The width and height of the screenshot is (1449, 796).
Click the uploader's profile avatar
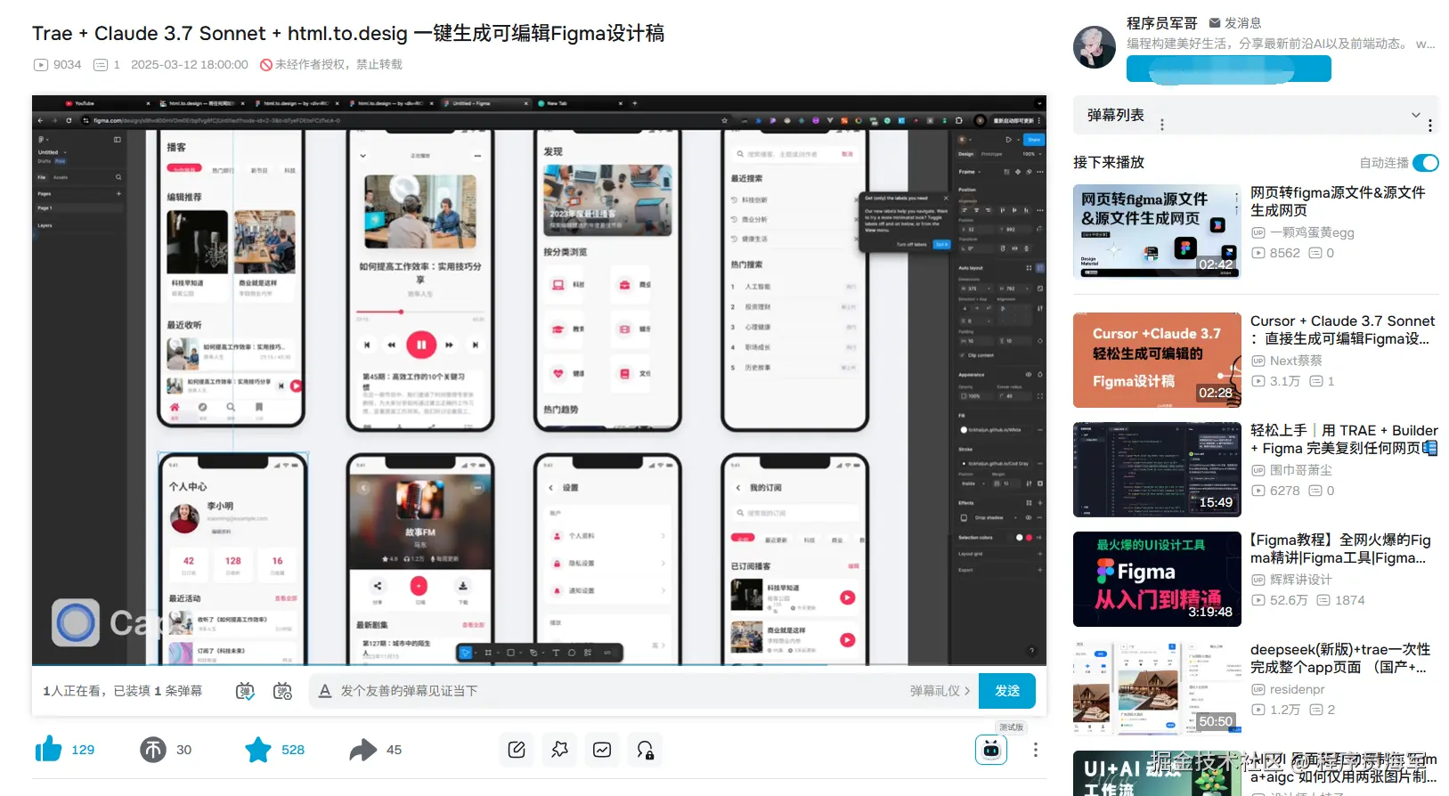[x=1095, y=47]
